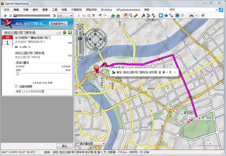
Task: Click the rocket adventure icon
Action: pyautogui.click(x=203, y=16)
